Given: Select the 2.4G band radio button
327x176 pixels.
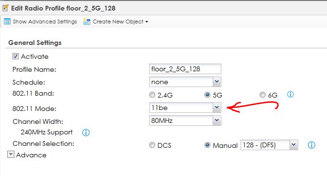Looking at the screenshot, I should pos(152,95).
